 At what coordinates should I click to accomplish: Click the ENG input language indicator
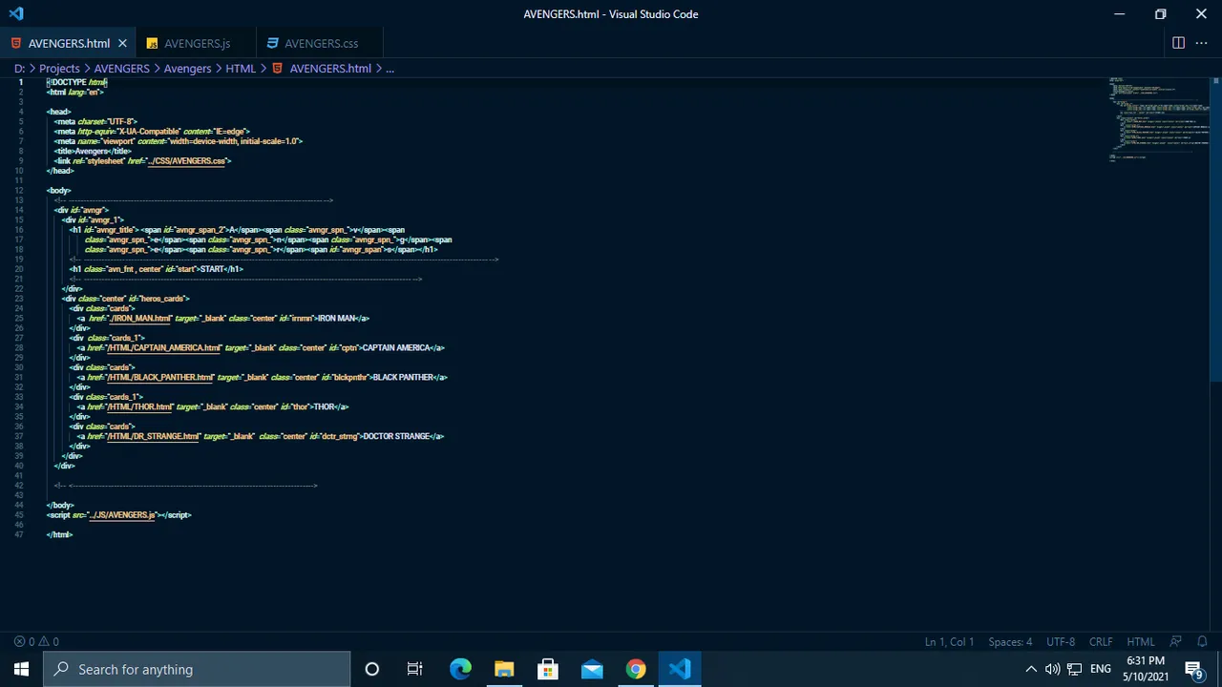click(x=1101, y=669)
